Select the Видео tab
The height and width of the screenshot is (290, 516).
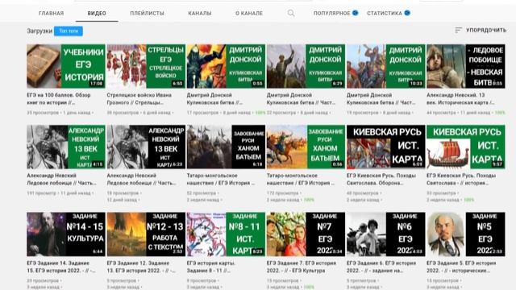pyautogui.click(x=97, y=13)
